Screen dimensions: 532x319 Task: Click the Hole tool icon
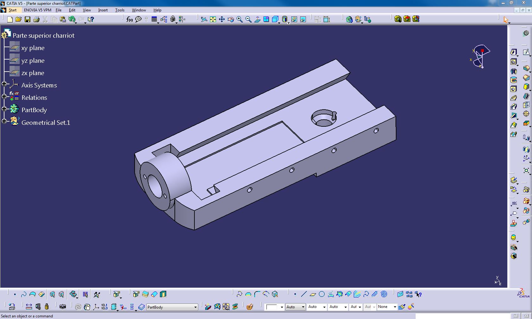pos(514,89)
